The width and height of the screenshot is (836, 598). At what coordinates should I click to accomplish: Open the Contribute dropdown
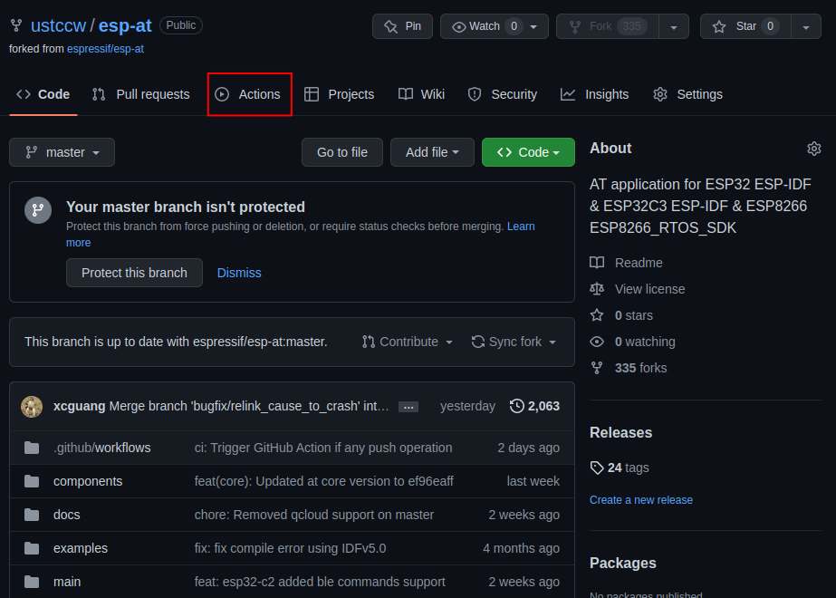pyautogui.click(x=407, y=342)
